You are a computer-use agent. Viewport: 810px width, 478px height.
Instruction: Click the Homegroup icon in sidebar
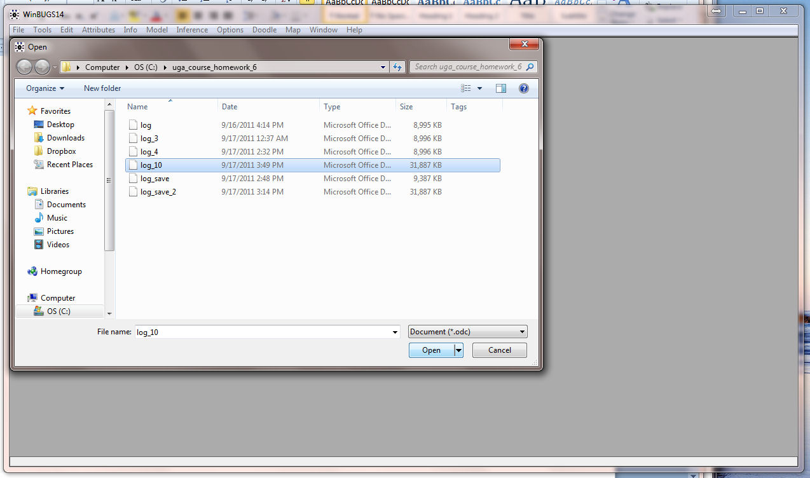pyautogui.click(x=32, y=271)
